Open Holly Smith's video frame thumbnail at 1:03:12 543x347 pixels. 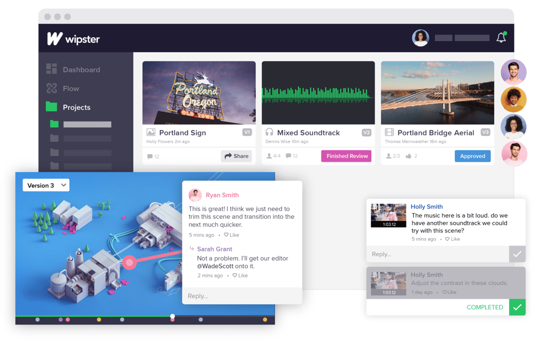click(x=388, y=214)
